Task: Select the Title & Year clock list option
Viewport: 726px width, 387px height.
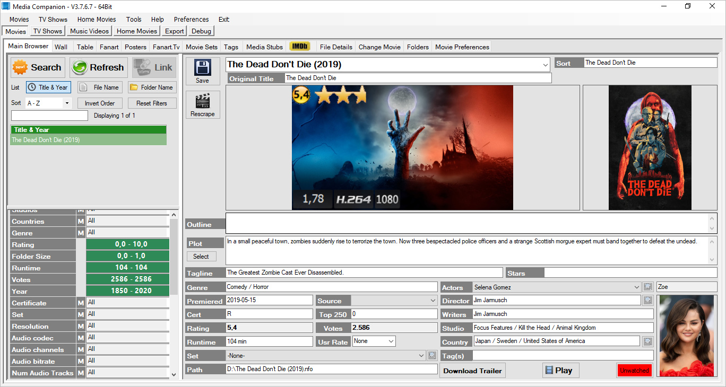Action: 48,87
